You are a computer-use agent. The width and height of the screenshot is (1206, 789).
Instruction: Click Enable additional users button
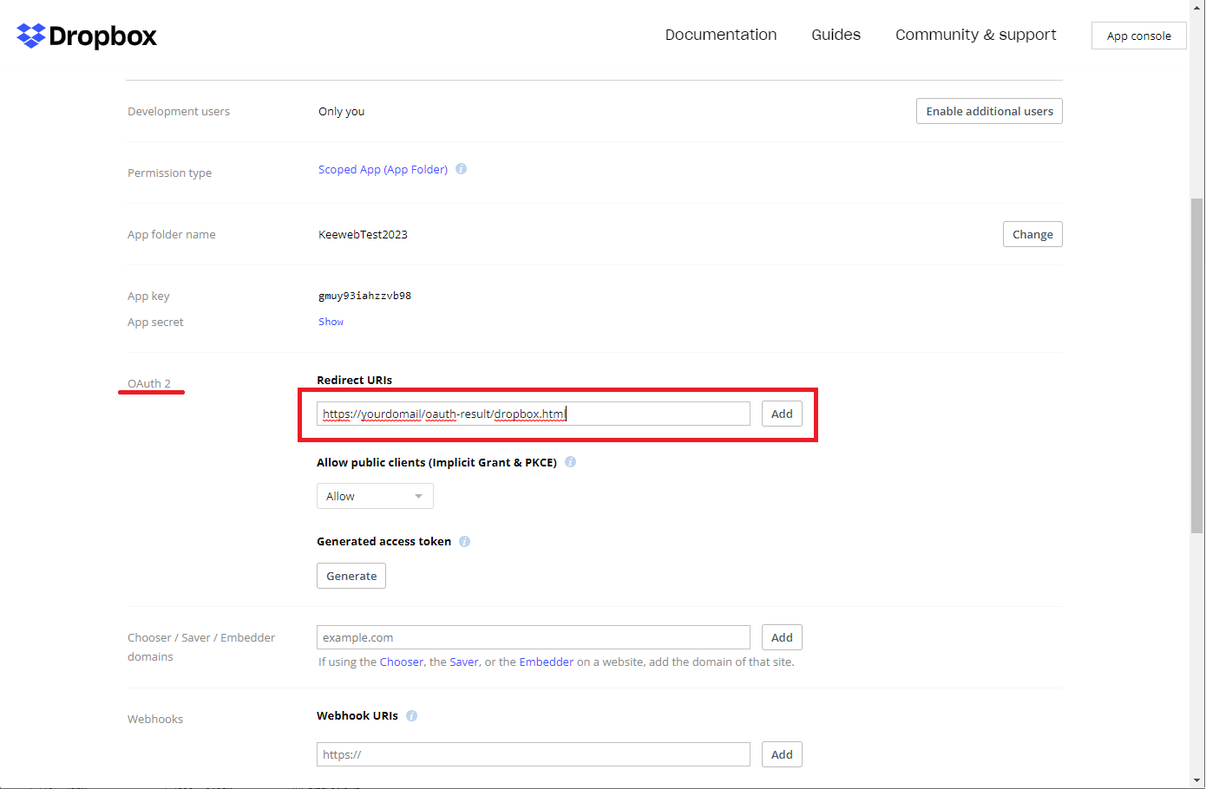(989, 111)
